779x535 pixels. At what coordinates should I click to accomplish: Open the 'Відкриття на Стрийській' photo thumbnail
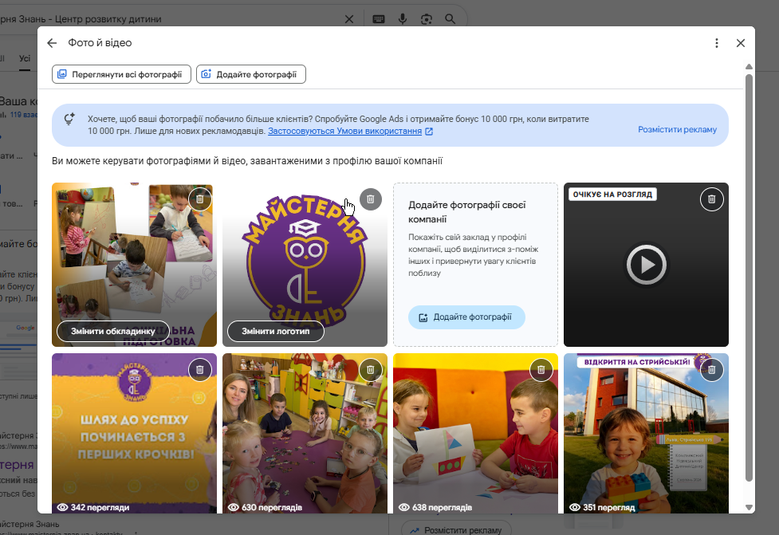tap(647, 433)
